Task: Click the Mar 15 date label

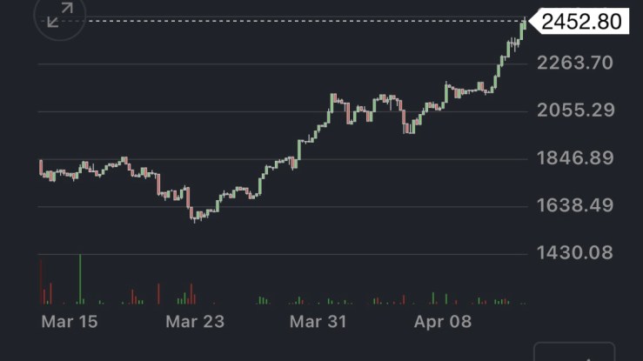Action: (x=70, y=322)
